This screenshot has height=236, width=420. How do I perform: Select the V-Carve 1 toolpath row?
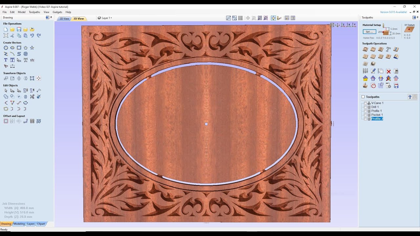377,103
